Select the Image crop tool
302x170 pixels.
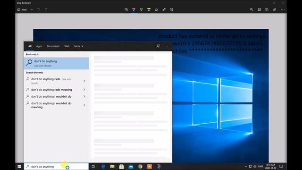pos(172,9)
